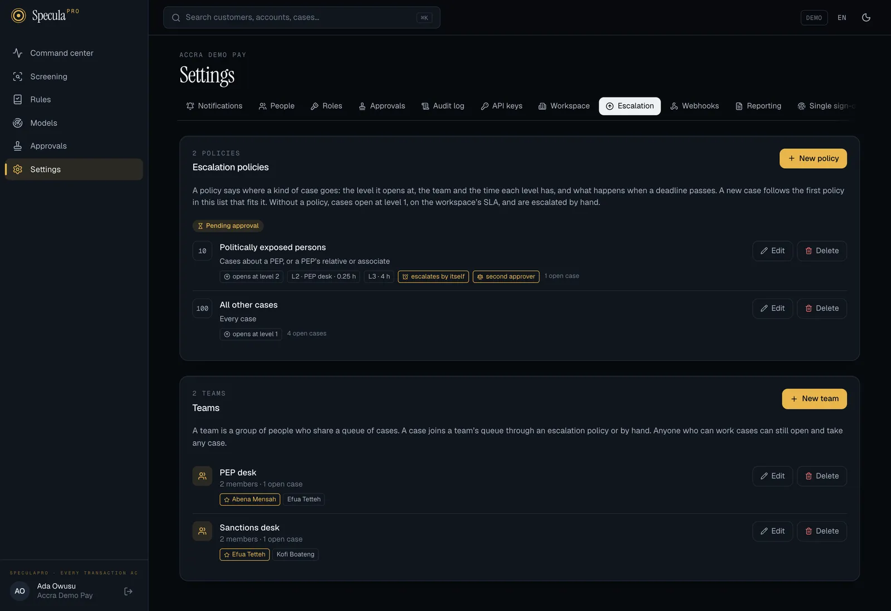Click the Settings gear icon in sidebar
891x611 pixels.
coord(18,169)
